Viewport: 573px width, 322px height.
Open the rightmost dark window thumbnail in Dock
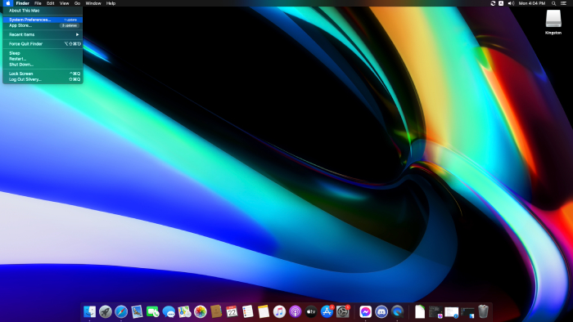point(467,312)
